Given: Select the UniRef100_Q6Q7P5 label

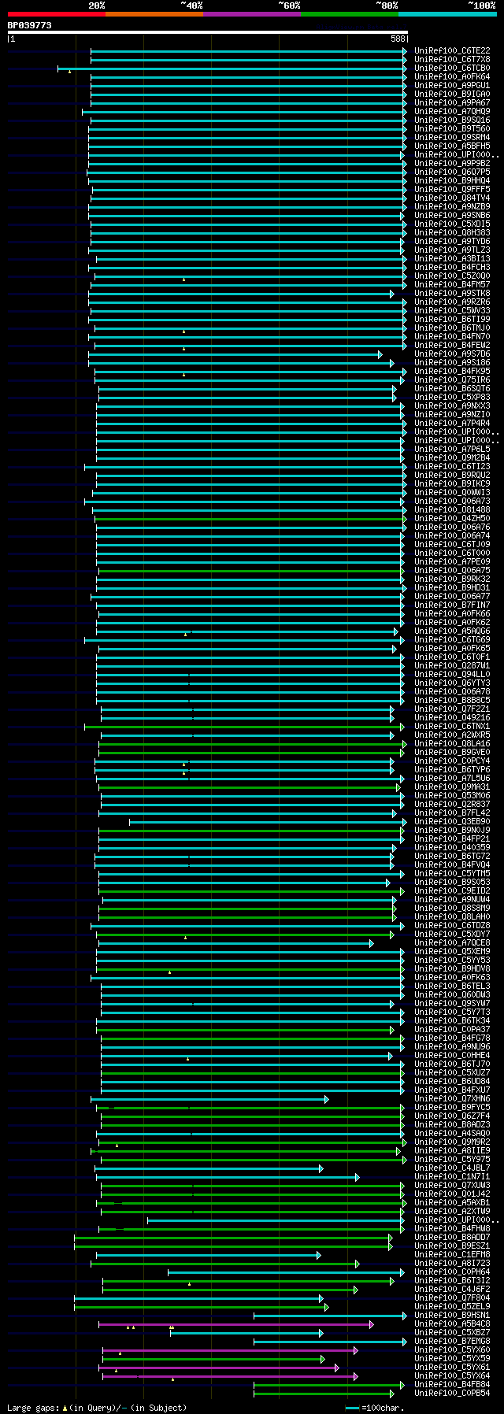Looking at the screenshot, I should click(x=452, y=172).
